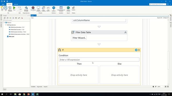
Task: Click Collapse All in designer
Action: click(166, 18)
